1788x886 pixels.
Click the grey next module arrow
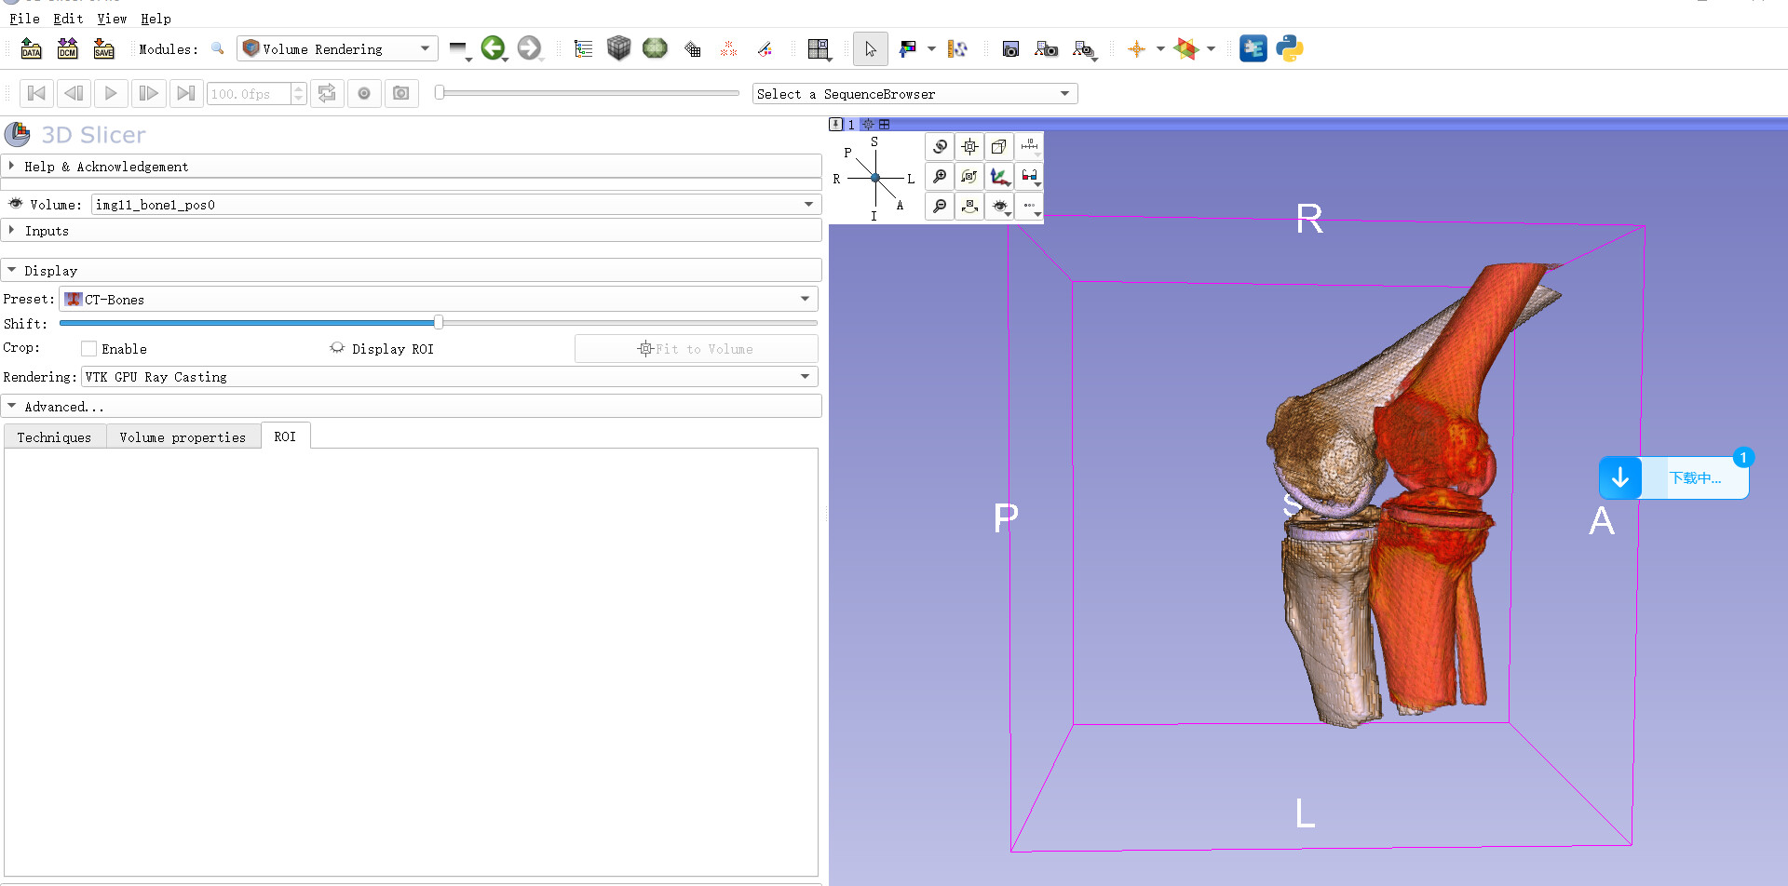coord(529,47)
